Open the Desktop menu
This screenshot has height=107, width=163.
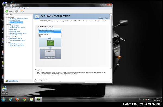pyautogui.click(x=15, y=8)
